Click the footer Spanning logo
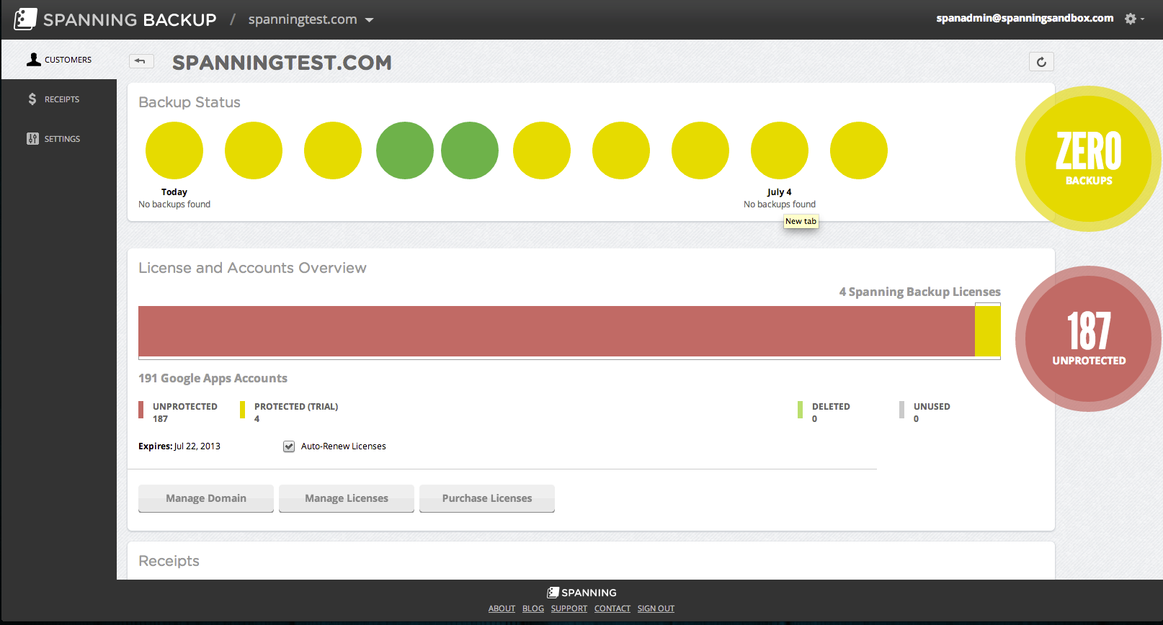 tap(581, 593)
